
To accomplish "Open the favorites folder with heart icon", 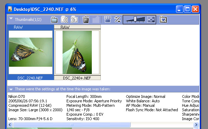I will point(163,20).
